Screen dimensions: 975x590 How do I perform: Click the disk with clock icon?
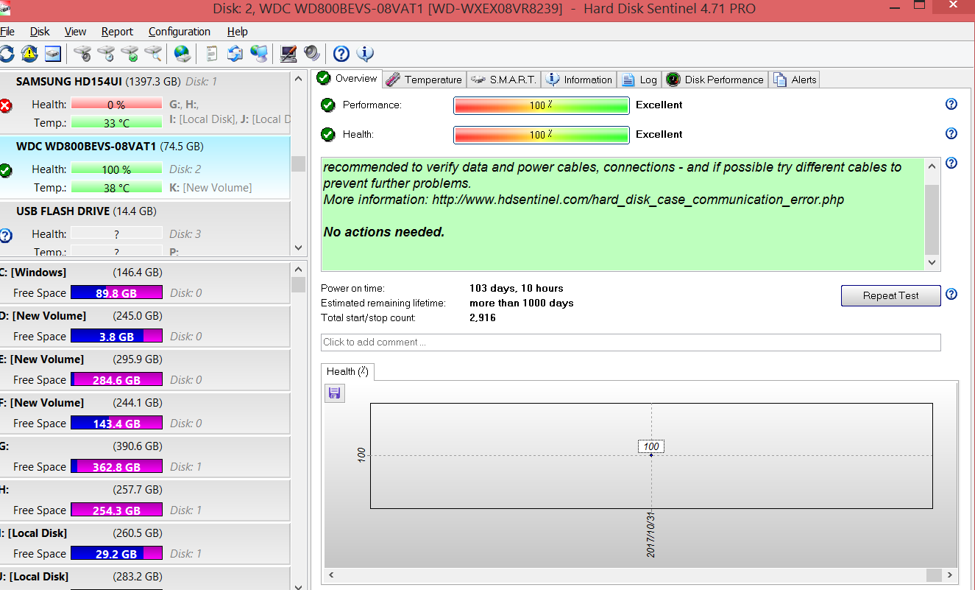point(106,54)
